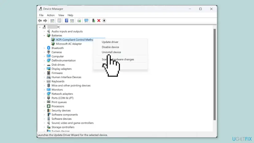Screen dimensions: 254x143
Task: Expand the Software components category
Action: tap(44, 115)
